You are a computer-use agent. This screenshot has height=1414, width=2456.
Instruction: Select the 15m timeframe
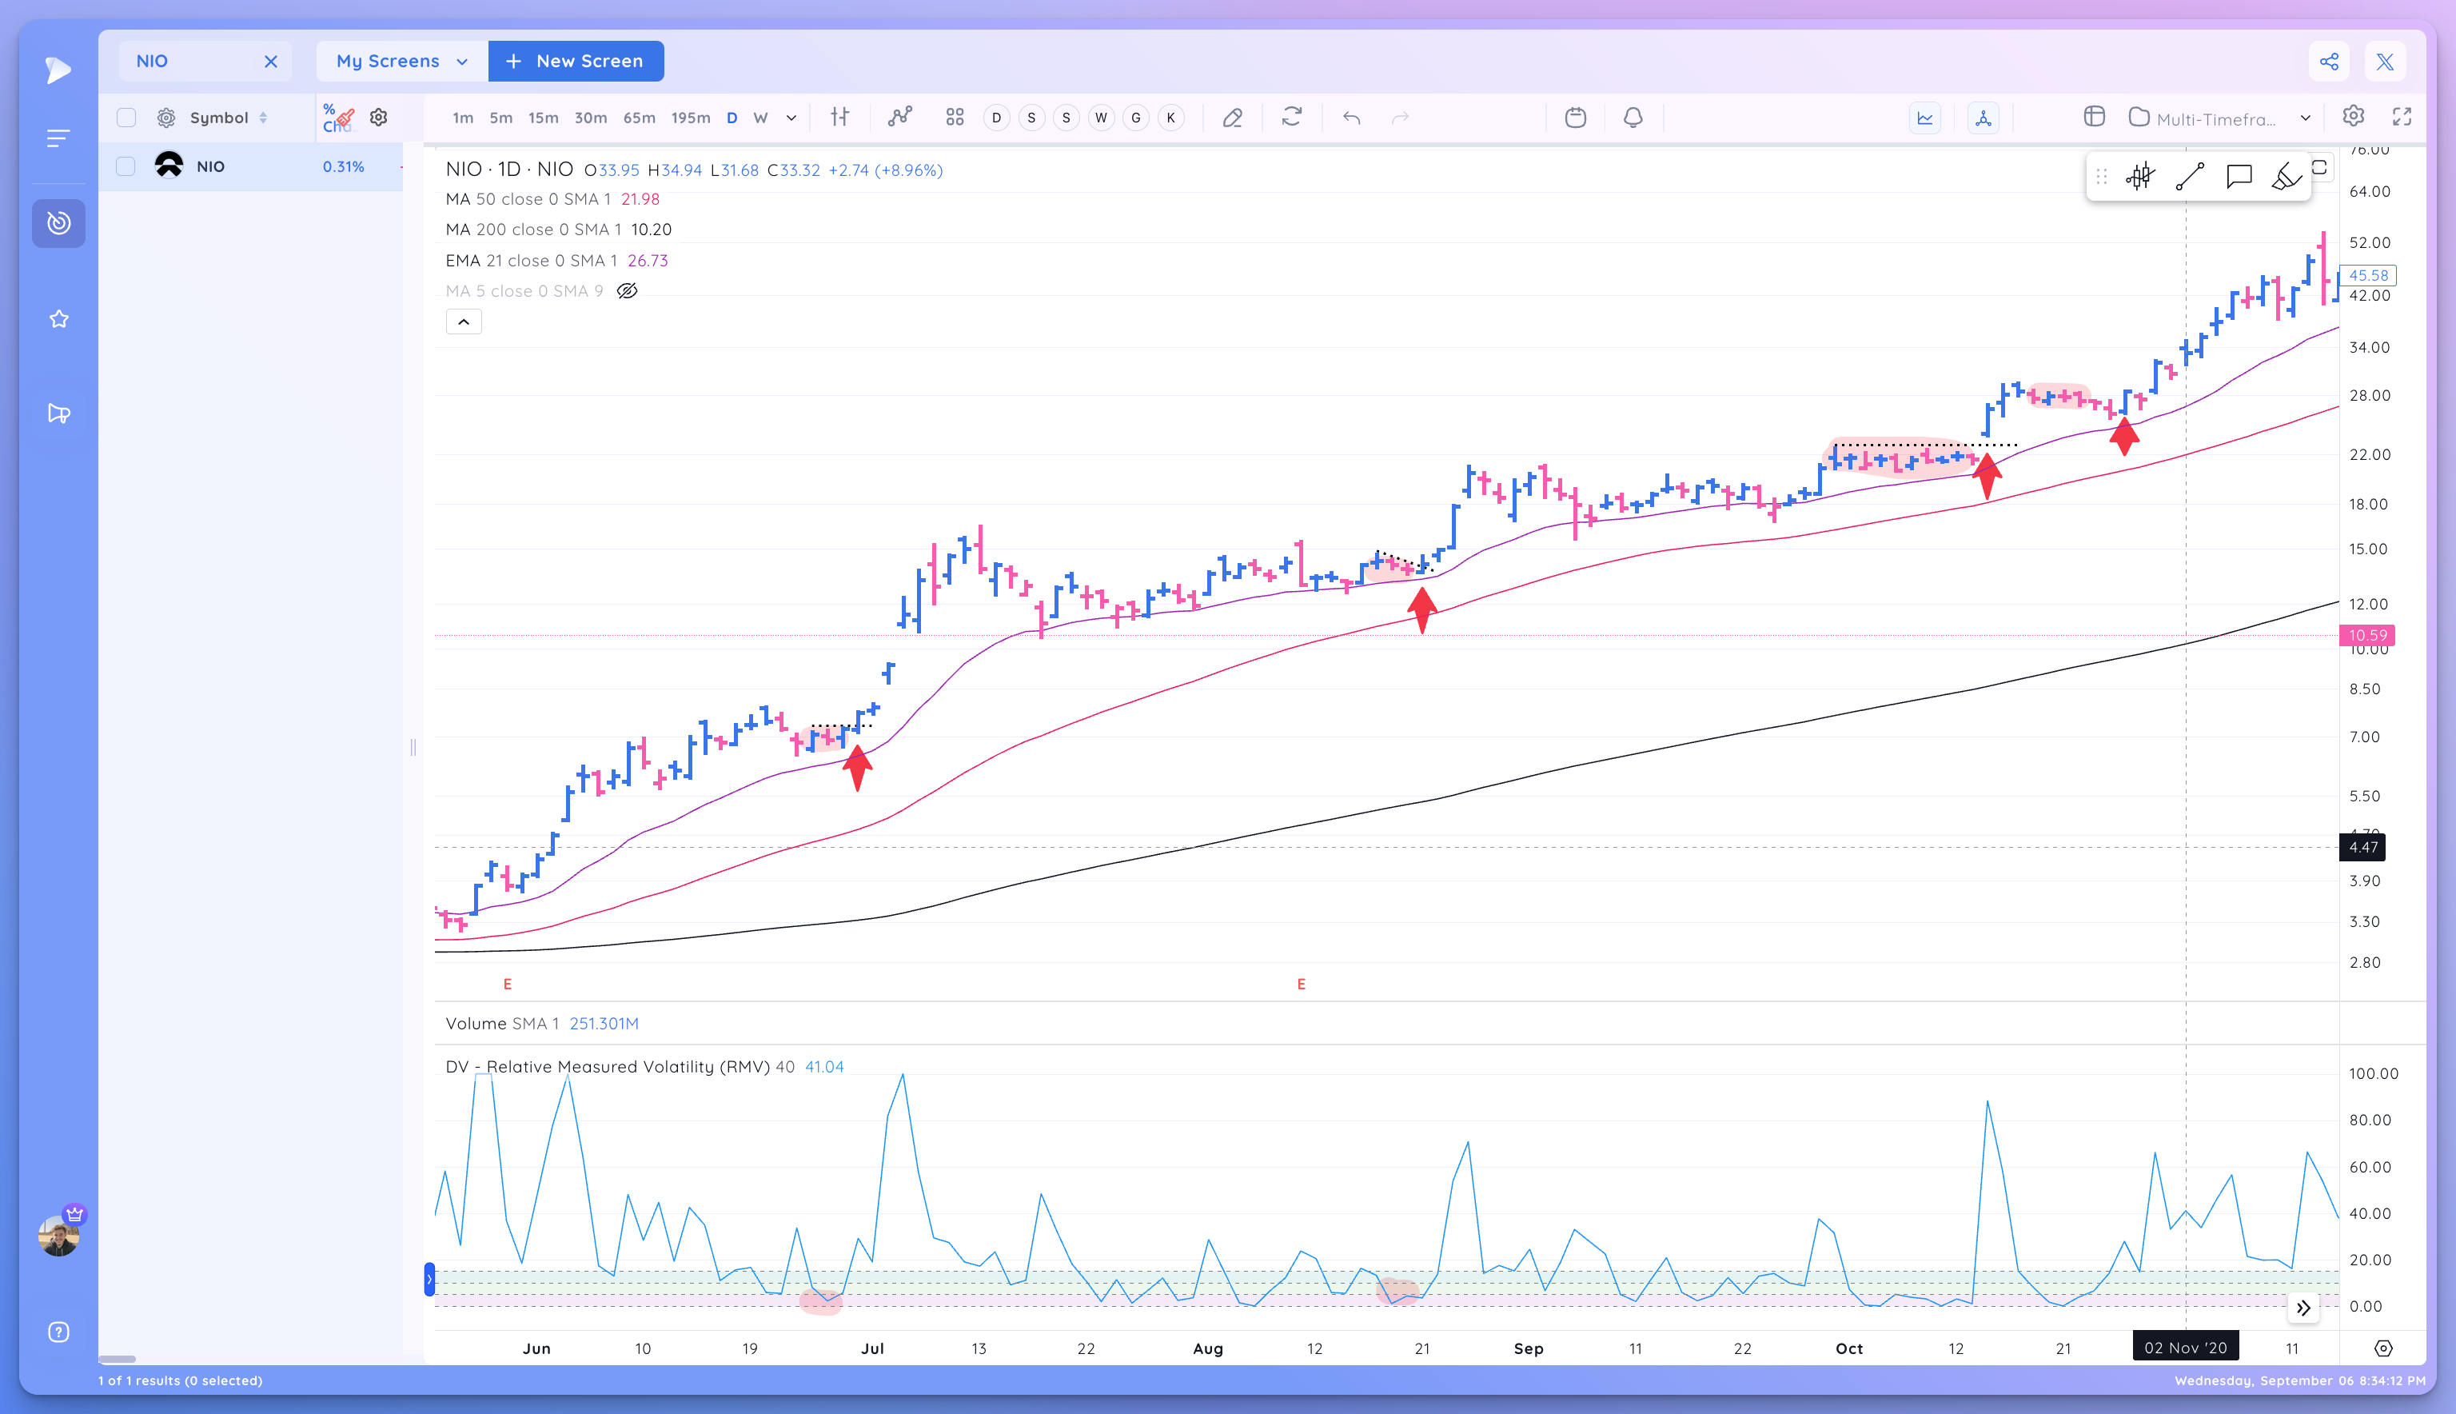tap(543, 117)
